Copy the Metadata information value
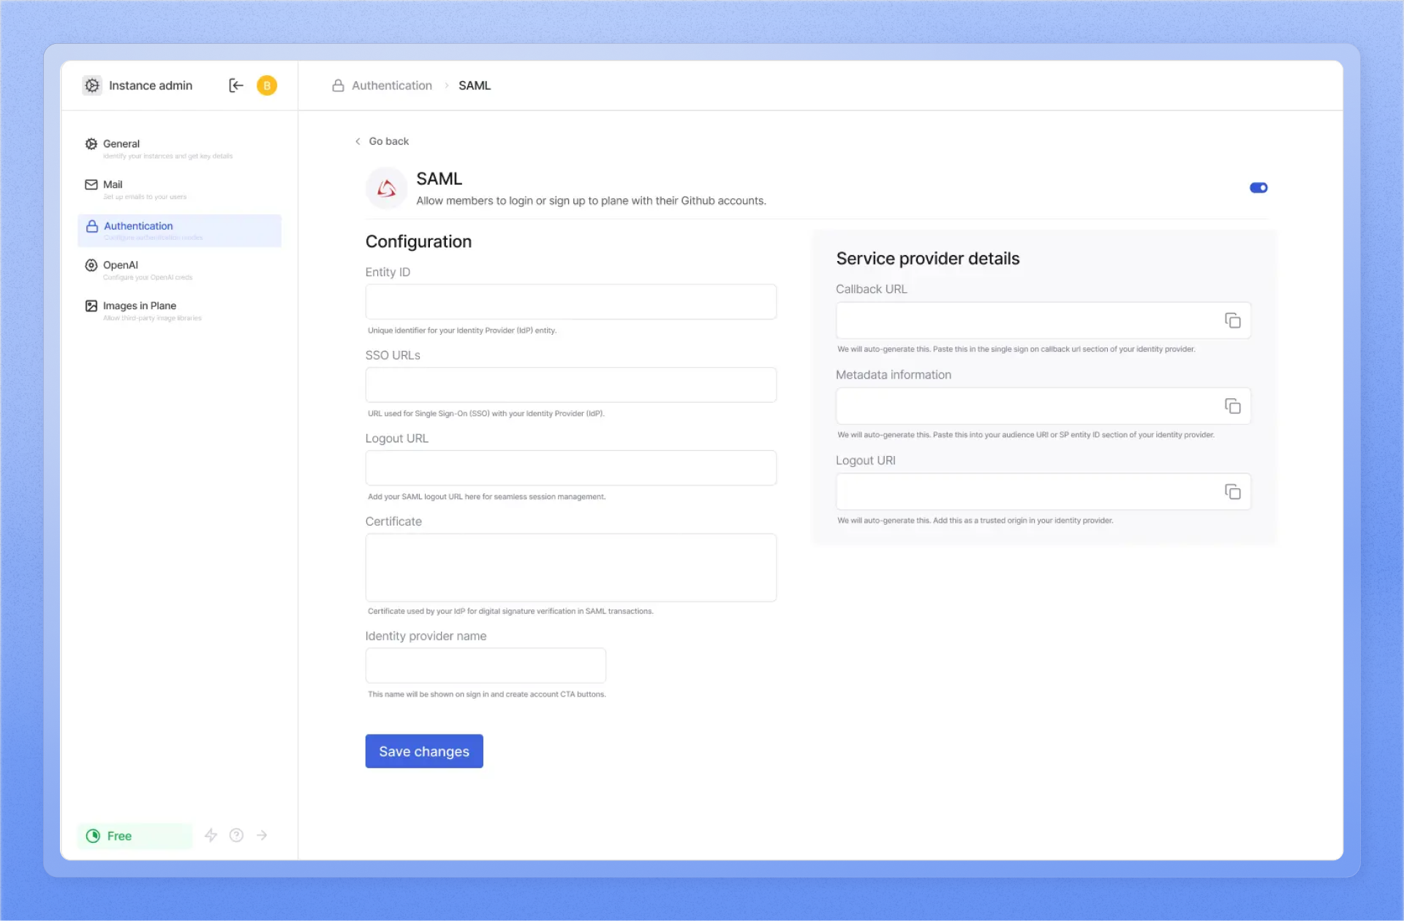Viewport: 1404px width, 921px height. pos(1232,406)
